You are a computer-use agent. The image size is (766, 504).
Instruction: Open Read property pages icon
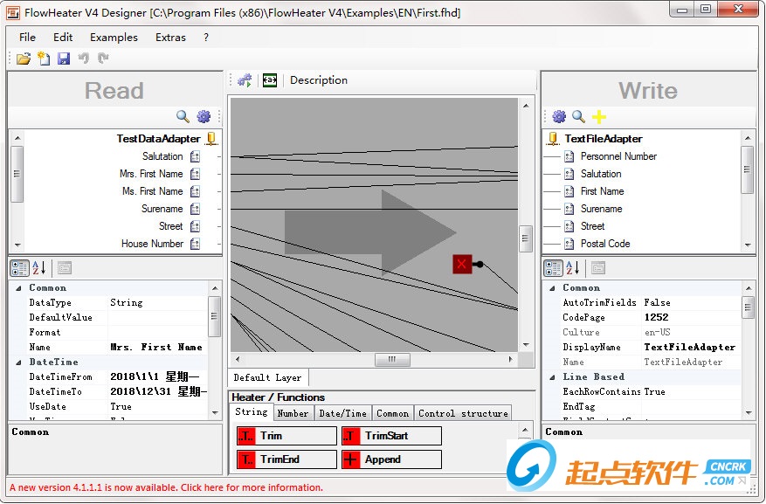click(65, 267)
